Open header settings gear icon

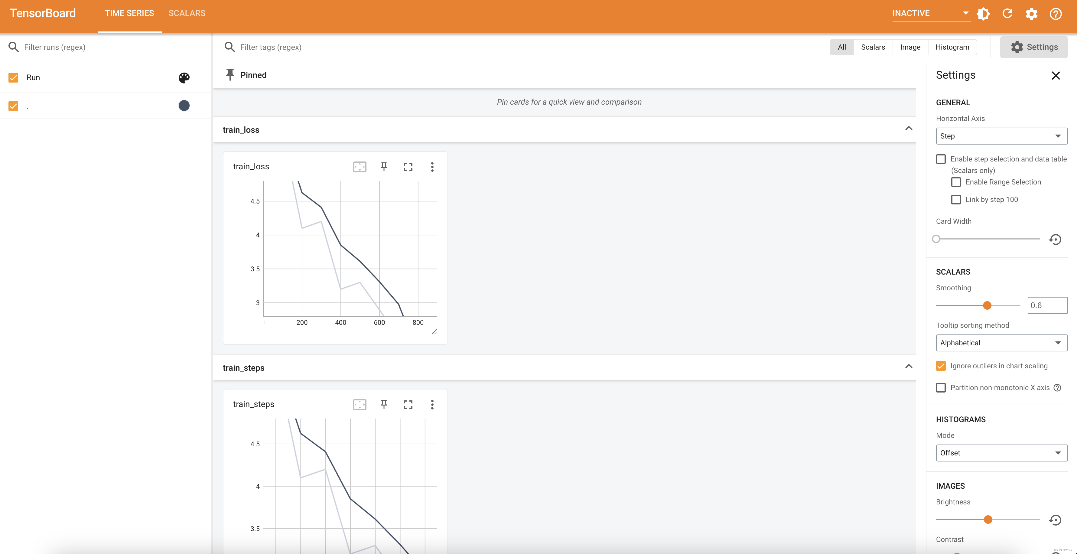[x=1031, y=14]
